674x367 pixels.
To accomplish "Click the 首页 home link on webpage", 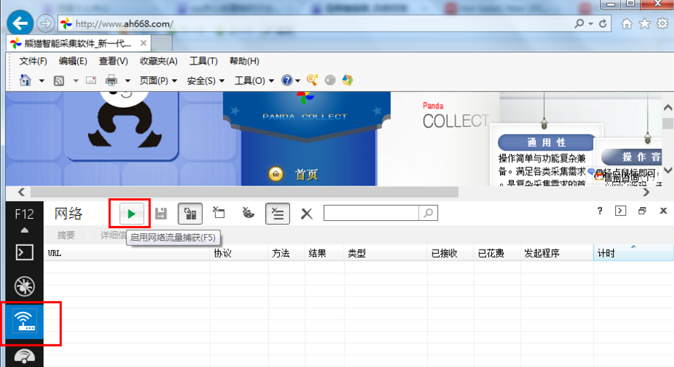I will (x=306, y=175).
